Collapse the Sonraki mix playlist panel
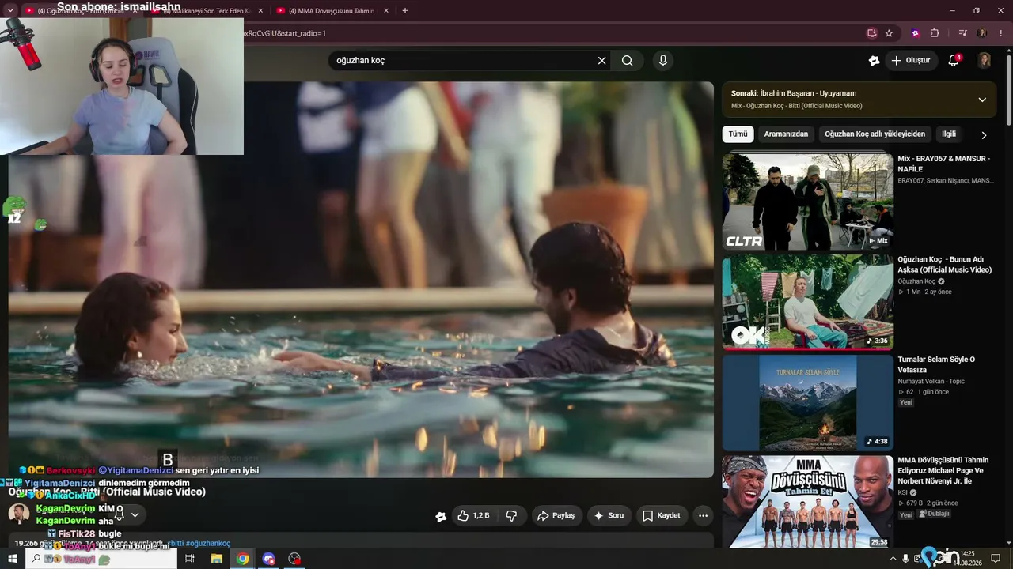The width and height of the screenshot is (1013, 569). pyautogui.click(x=982, y=100)
